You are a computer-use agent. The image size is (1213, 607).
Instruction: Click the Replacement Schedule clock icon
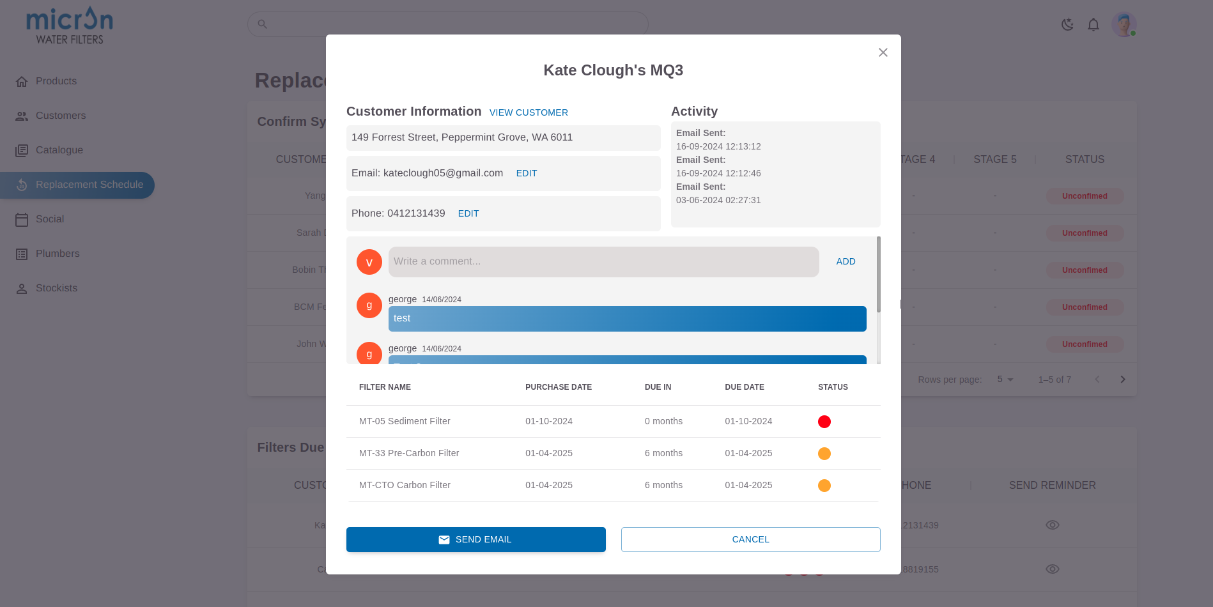click(x=22, y=185)
